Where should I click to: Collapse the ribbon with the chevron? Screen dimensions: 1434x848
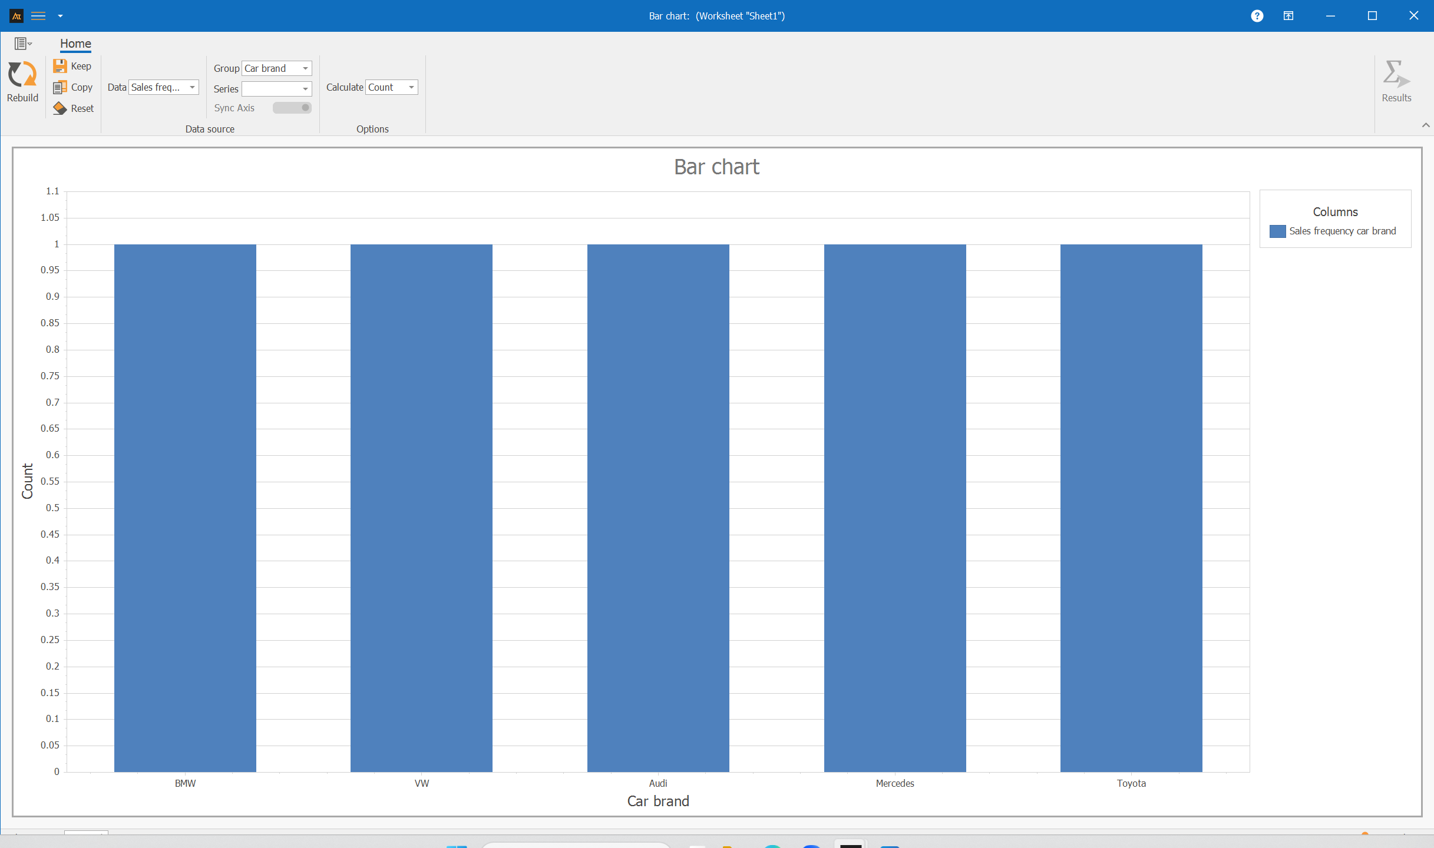click(1425, 125)
